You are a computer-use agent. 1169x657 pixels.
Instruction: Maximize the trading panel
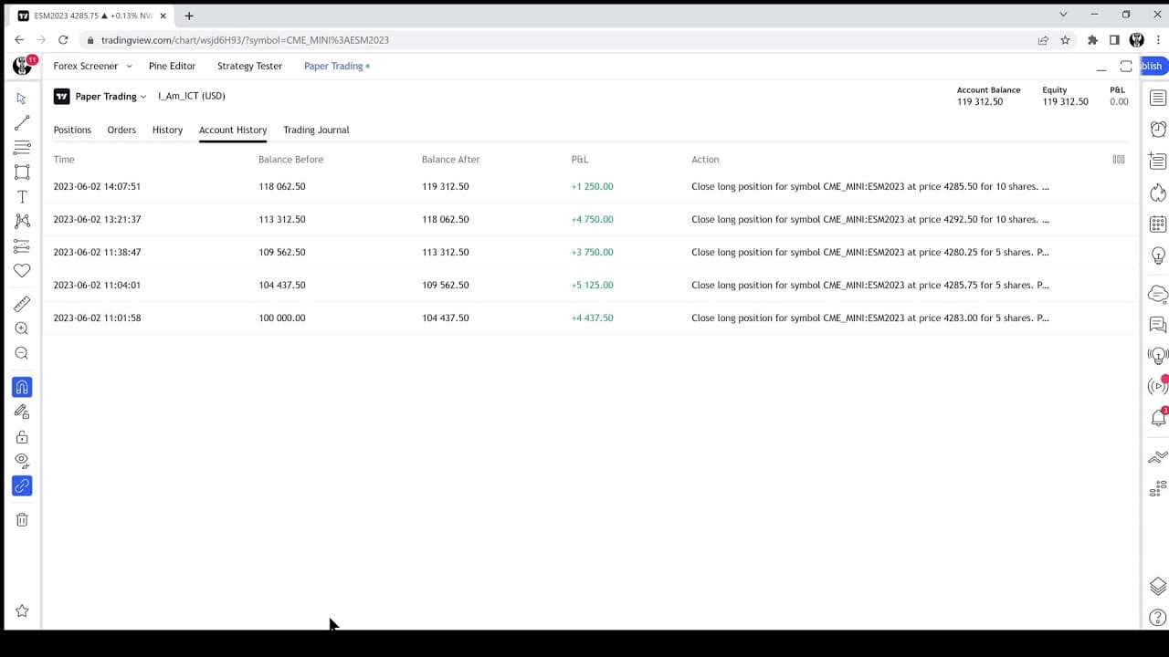pos(1126,66)
